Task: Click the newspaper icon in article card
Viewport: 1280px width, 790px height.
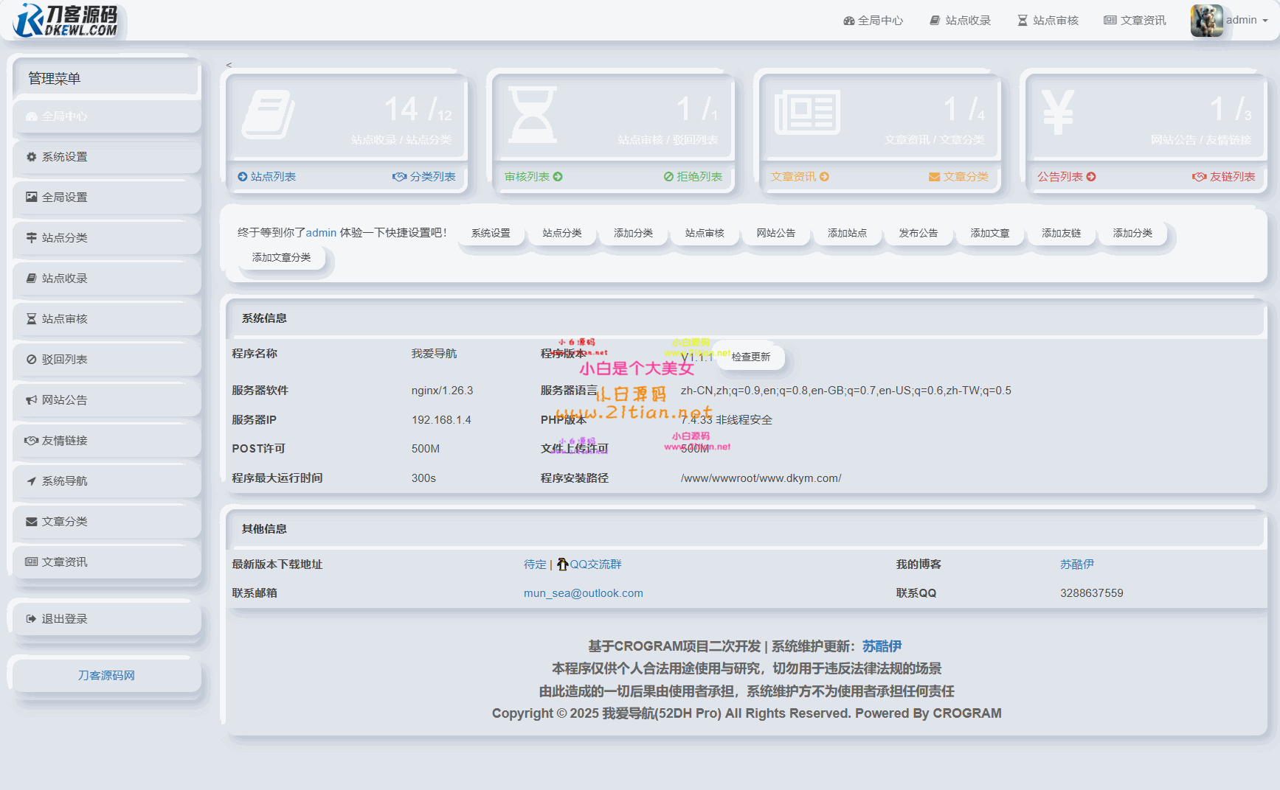Action: 807,113
